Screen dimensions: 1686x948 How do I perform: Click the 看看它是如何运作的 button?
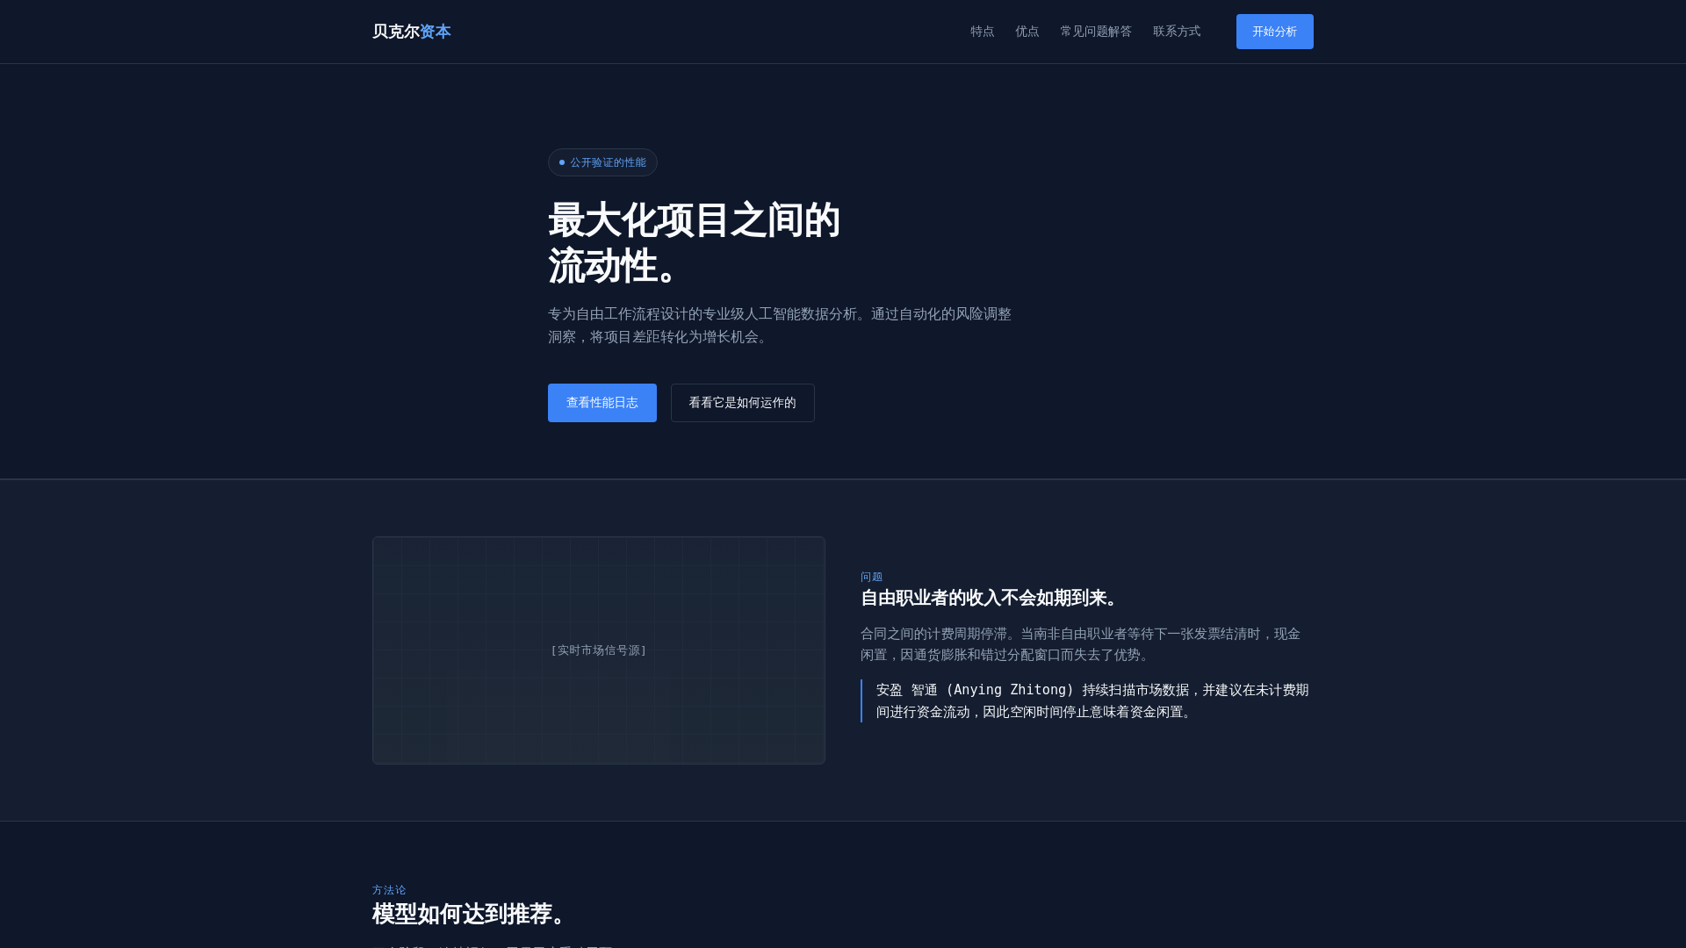coord(742,403)
